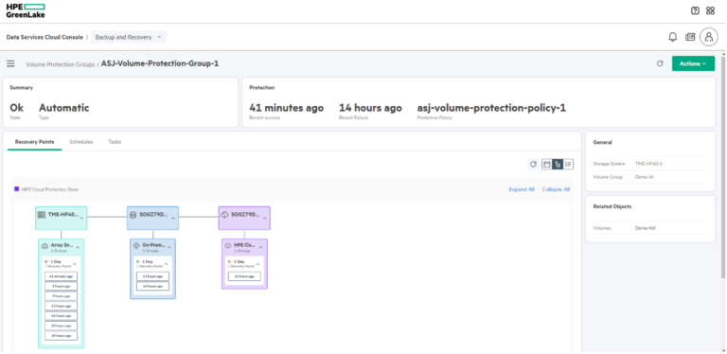Click the HPE GreenLake logo

click(x=26, y=10)
